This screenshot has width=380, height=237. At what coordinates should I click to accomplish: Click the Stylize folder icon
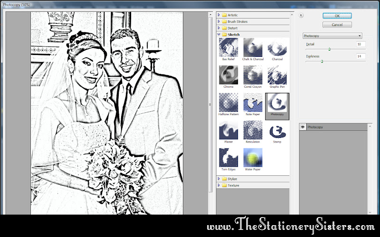(224, 179)
